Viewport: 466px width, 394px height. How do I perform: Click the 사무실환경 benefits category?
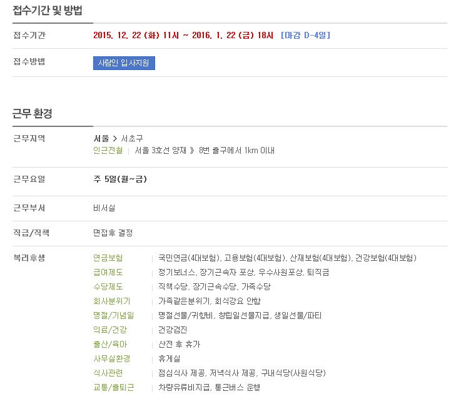point(112,358)
